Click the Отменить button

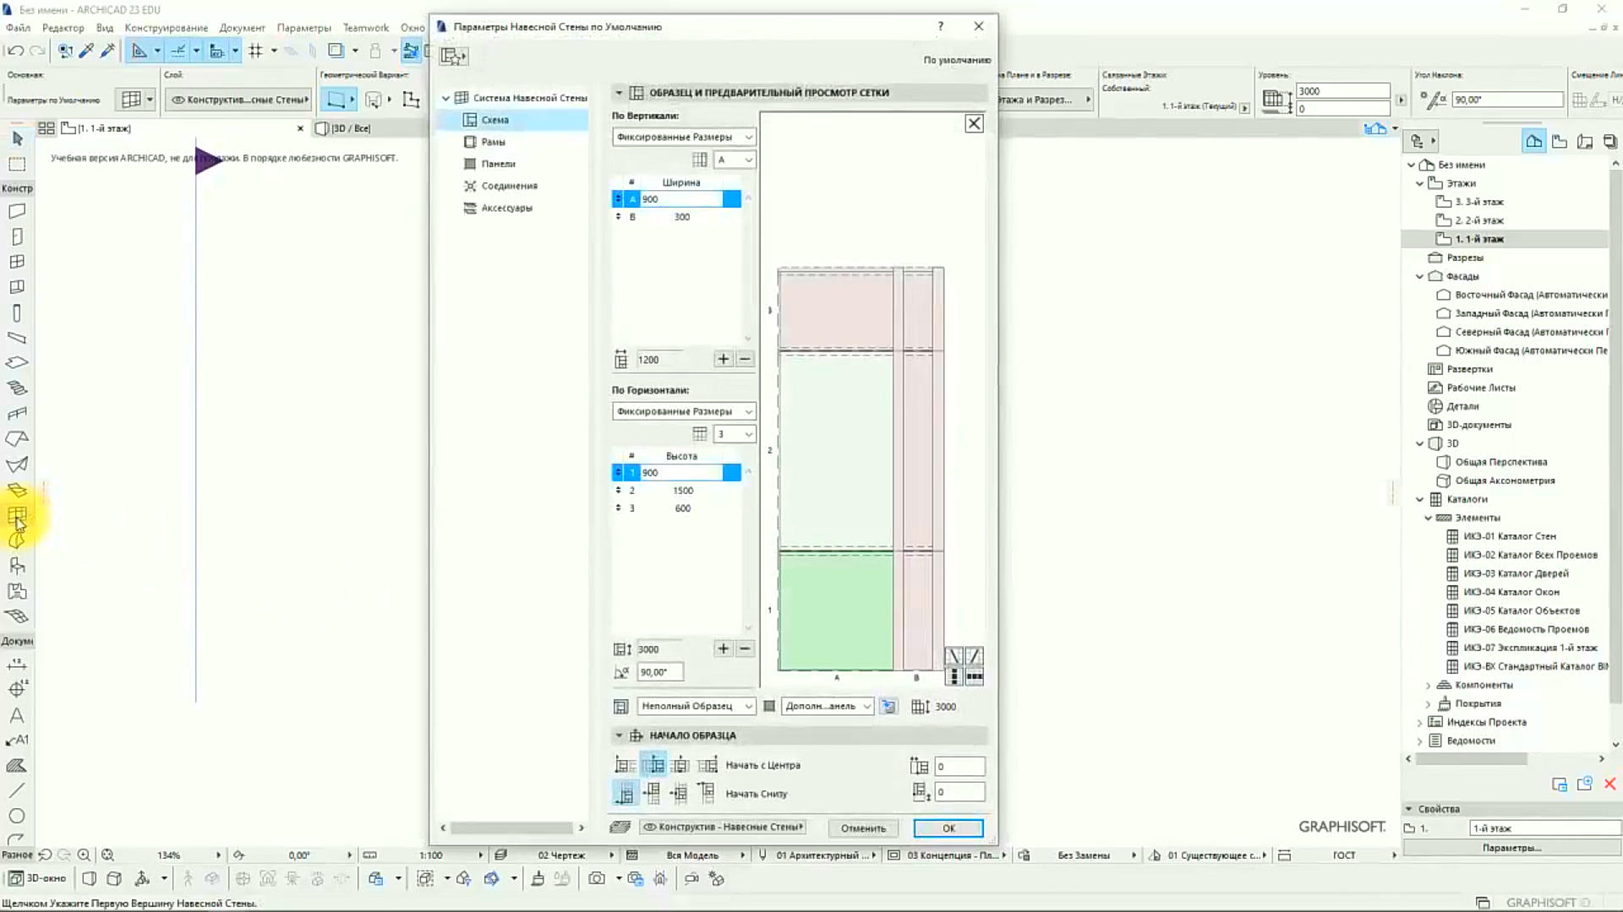(863, 828)
